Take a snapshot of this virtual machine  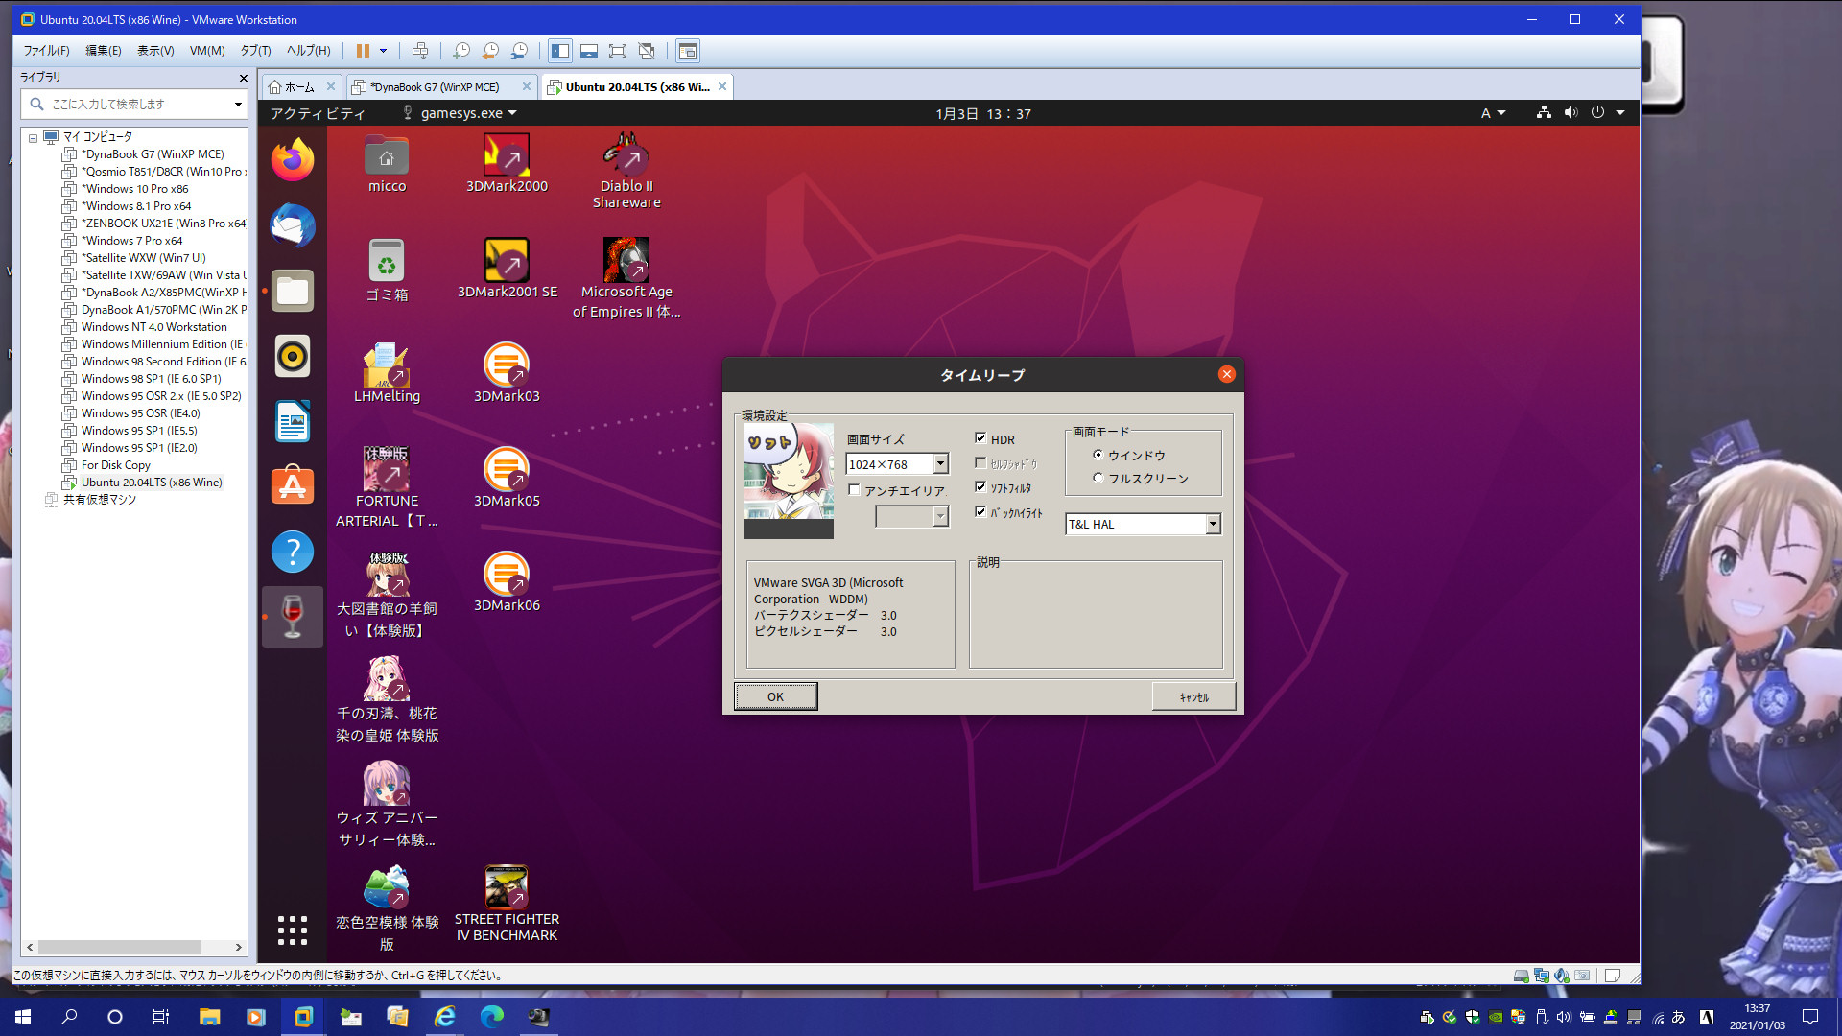(x=461, y=51)
